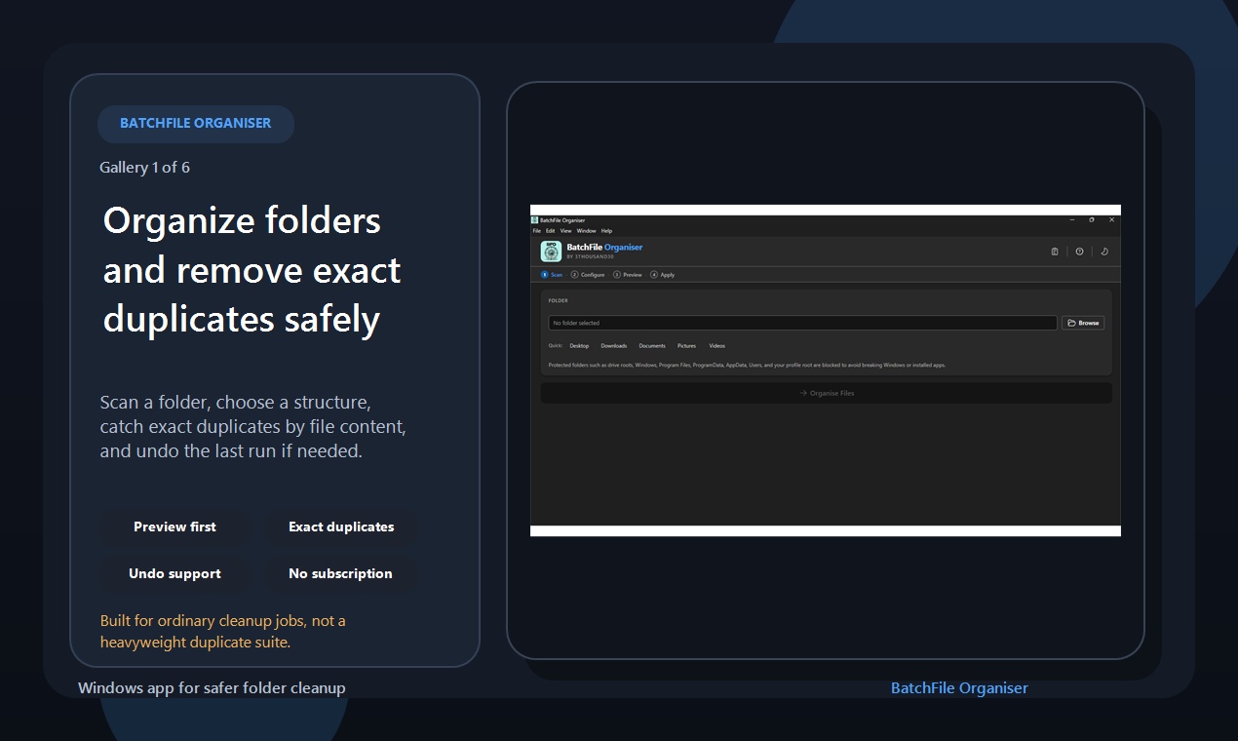Open Help using the question mark icon
The height and width of the screenshot is (741, 1238).
click(1079, 251)
